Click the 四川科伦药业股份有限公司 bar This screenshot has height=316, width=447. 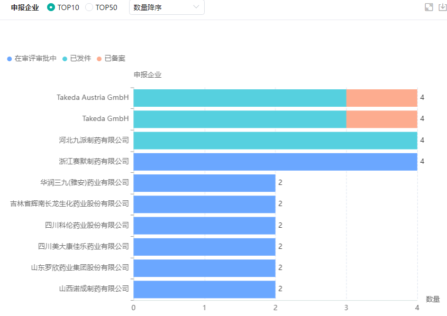click(x=204, y=225)
